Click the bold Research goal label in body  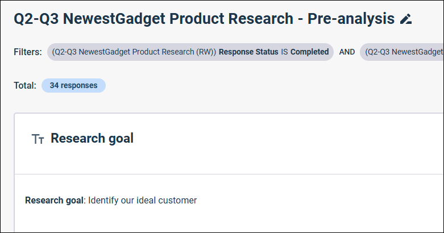pos(55,201)
